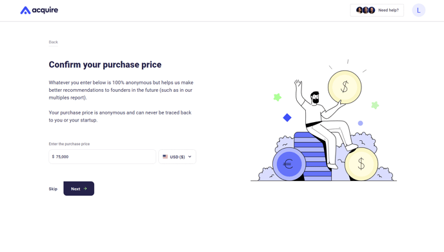Proceed with the Next button

tap(79, 189)
